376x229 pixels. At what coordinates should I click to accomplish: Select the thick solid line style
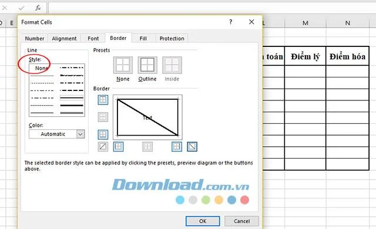click(x=72, y=105)
